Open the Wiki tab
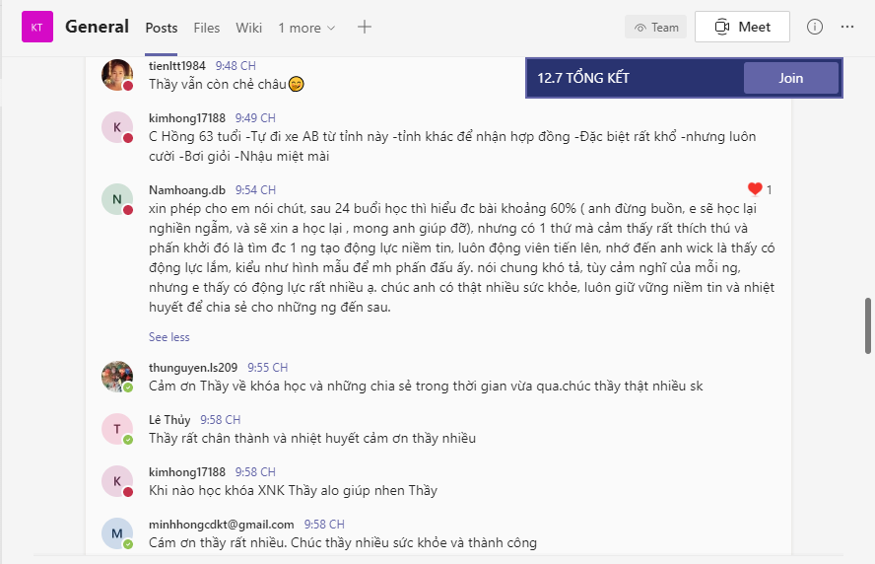Image resolution: width=875 pixels, height=564 pixels. [249, 28]
